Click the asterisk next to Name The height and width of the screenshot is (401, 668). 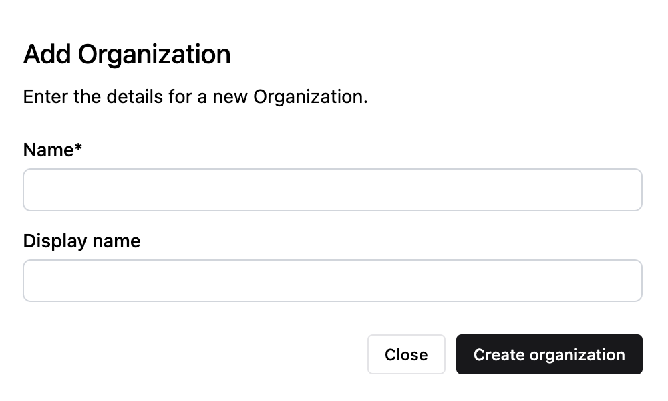tap(77, 148)
